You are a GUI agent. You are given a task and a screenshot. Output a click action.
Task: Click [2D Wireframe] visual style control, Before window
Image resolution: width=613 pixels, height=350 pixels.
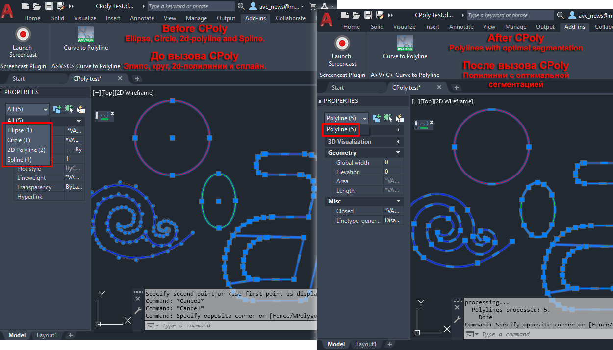pyautogui.click(x=134, y=92)
